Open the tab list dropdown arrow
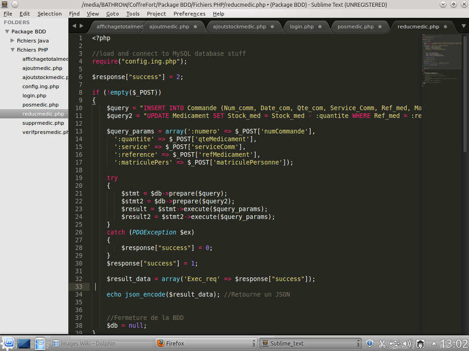 click(463, 26)
